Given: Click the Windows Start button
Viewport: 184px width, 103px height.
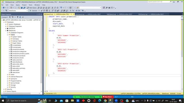Looking at the screenshot, I should pyautogui.click(x=3, y=100).
